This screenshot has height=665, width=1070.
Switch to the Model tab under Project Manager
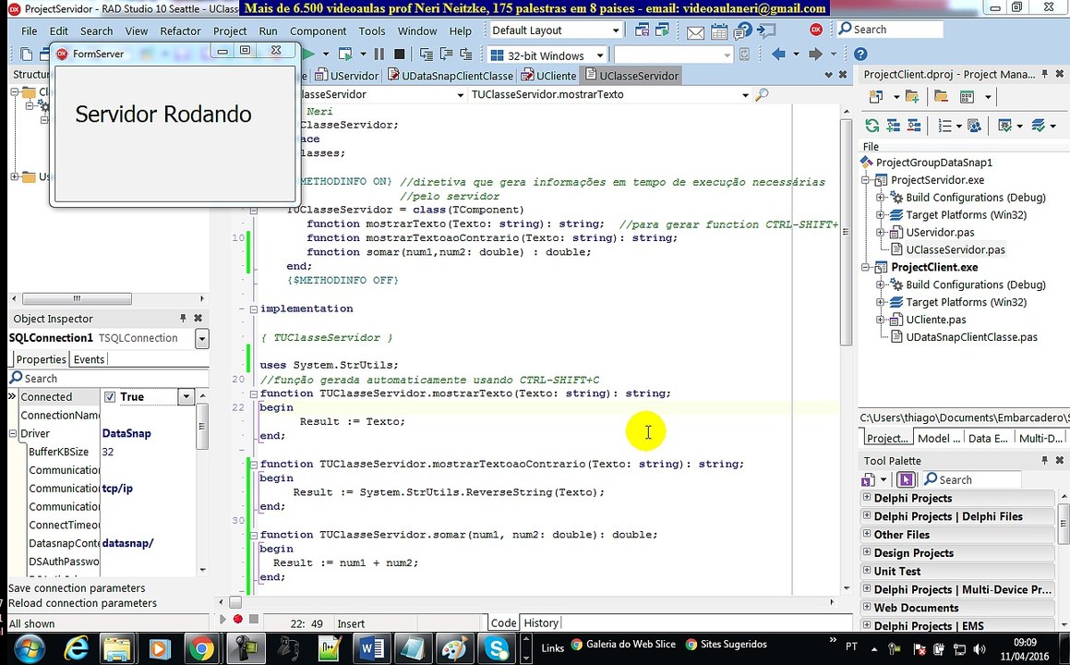click(938, 439)
